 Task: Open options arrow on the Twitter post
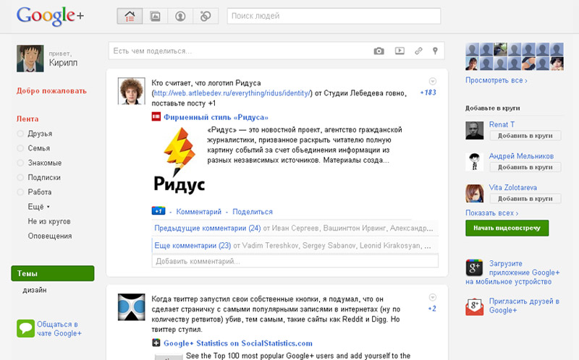432,297
